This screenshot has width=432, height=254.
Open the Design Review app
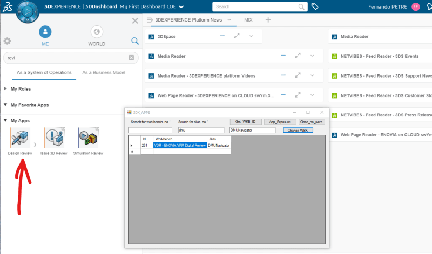[20, 138]
